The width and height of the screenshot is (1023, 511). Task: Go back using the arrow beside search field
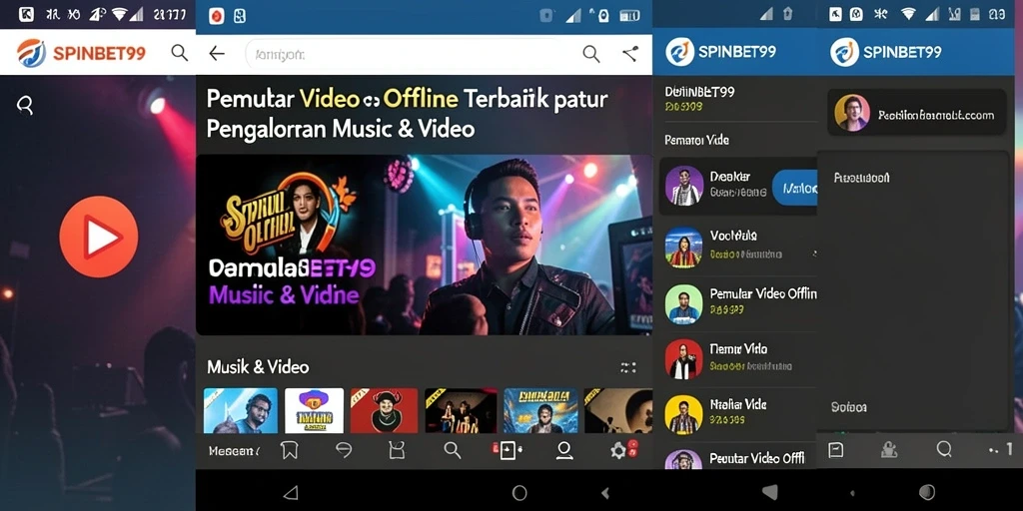[217, 54]
